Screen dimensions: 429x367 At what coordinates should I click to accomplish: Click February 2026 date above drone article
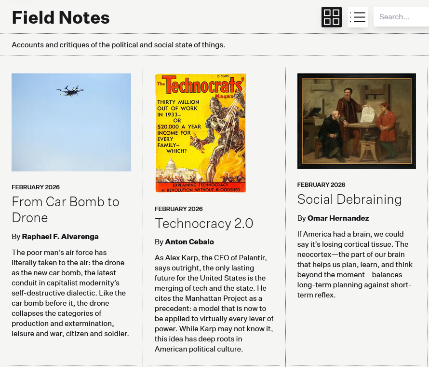(36, 187)
